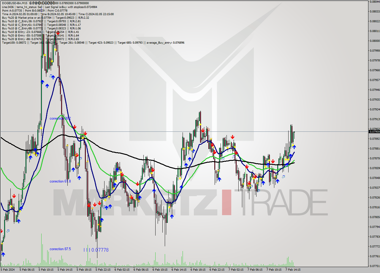The width and height of the screenshot is (380, 273).
Task: Click '7 Feb 10:15' on the time axis
Action: 274,270
